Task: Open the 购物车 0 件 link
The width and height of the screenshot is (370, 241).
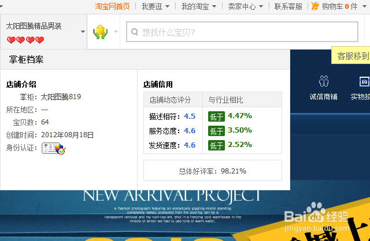Action: (x=340, y=6)
